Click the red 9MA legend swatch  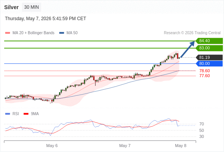point(26,114)
